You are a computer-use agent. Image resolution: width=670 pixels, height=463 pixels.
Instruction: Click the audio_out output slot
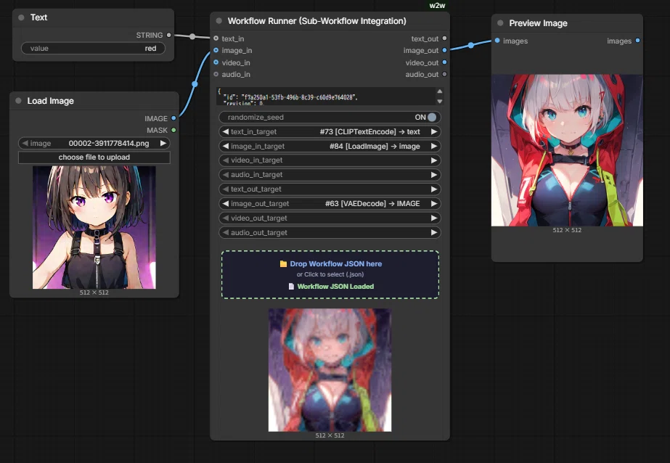444,74
